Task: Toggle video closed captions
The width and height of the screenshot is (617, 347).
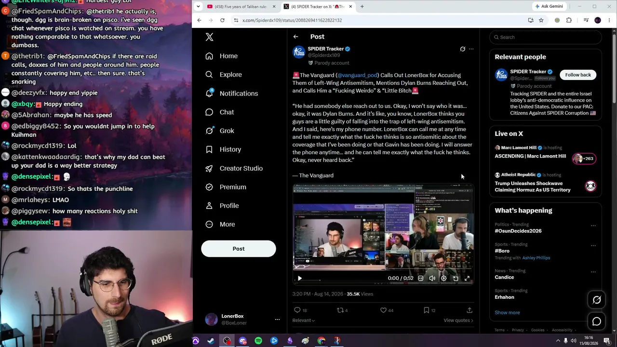Action: click(x=421, y=278)
